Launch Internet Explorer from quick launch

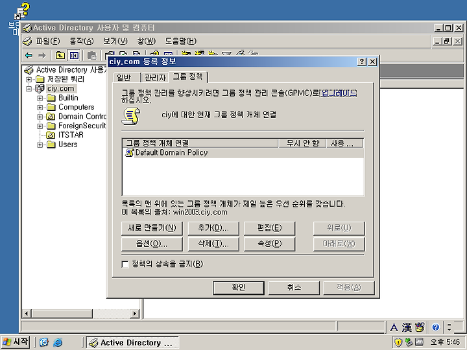[x=58, y=342]
